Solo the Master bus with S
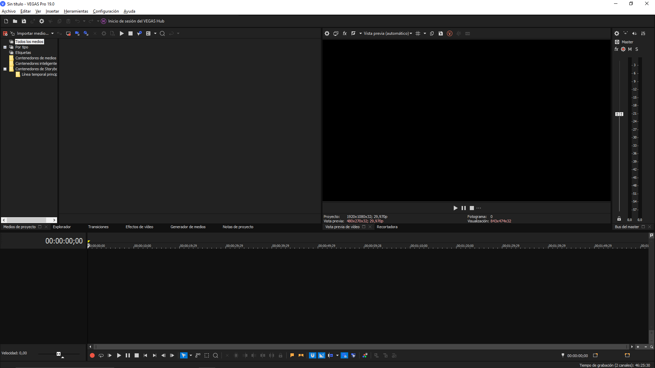Screen dimensions: 655x368 point(637,49)
